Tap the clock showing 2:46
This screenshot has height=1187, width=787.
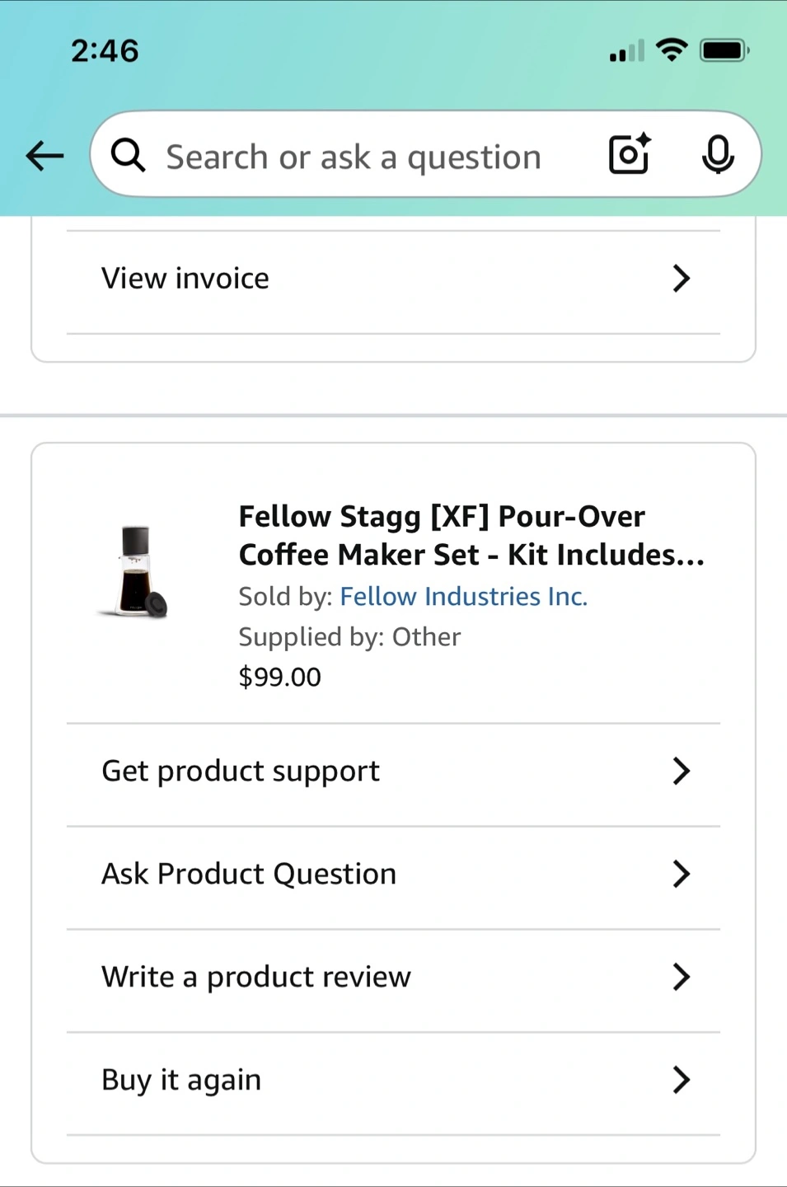click(105, 51)
